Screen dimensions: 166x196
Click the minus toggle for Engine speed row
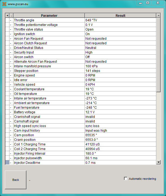[11, 75]
